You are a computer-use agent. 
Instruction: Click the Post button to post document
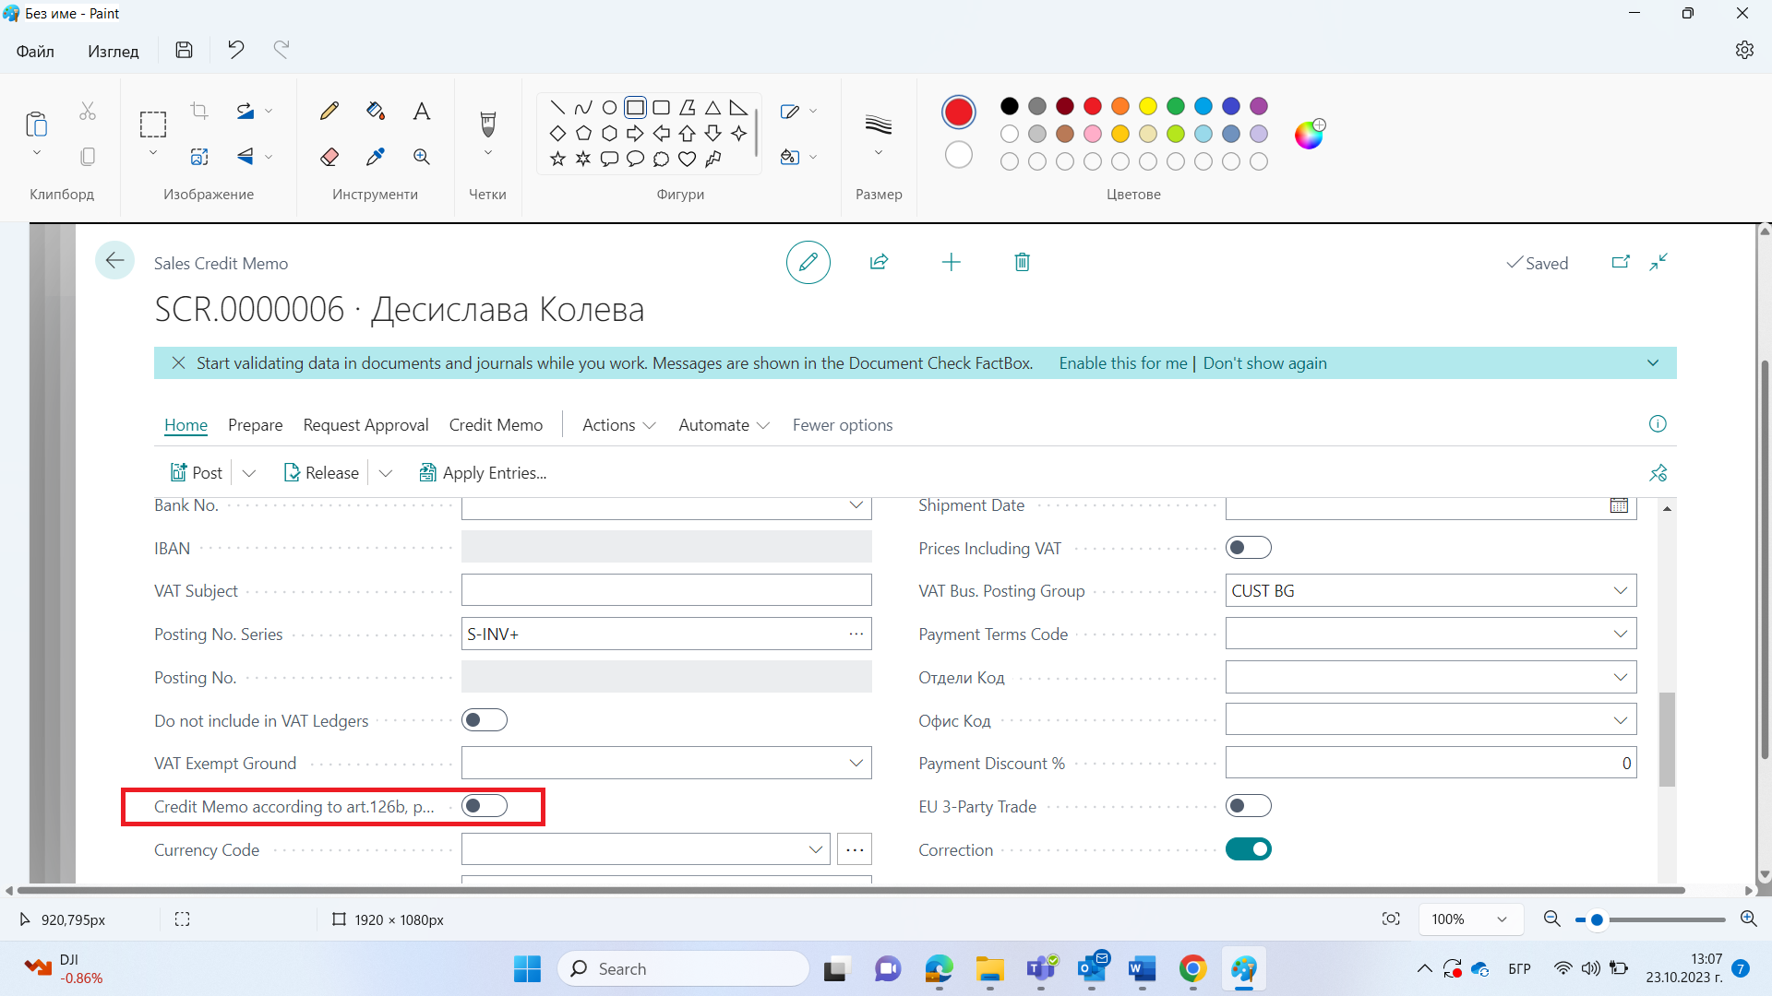(x=198, y=473)
